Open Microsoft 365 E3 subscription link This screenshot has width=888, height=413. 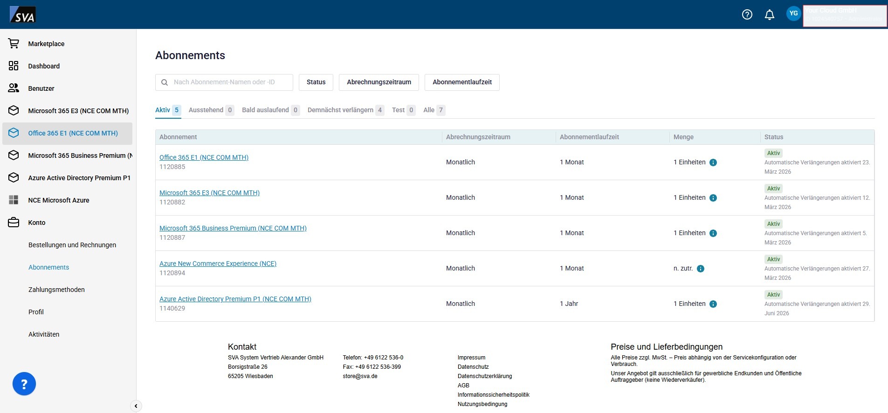point(209,193)
